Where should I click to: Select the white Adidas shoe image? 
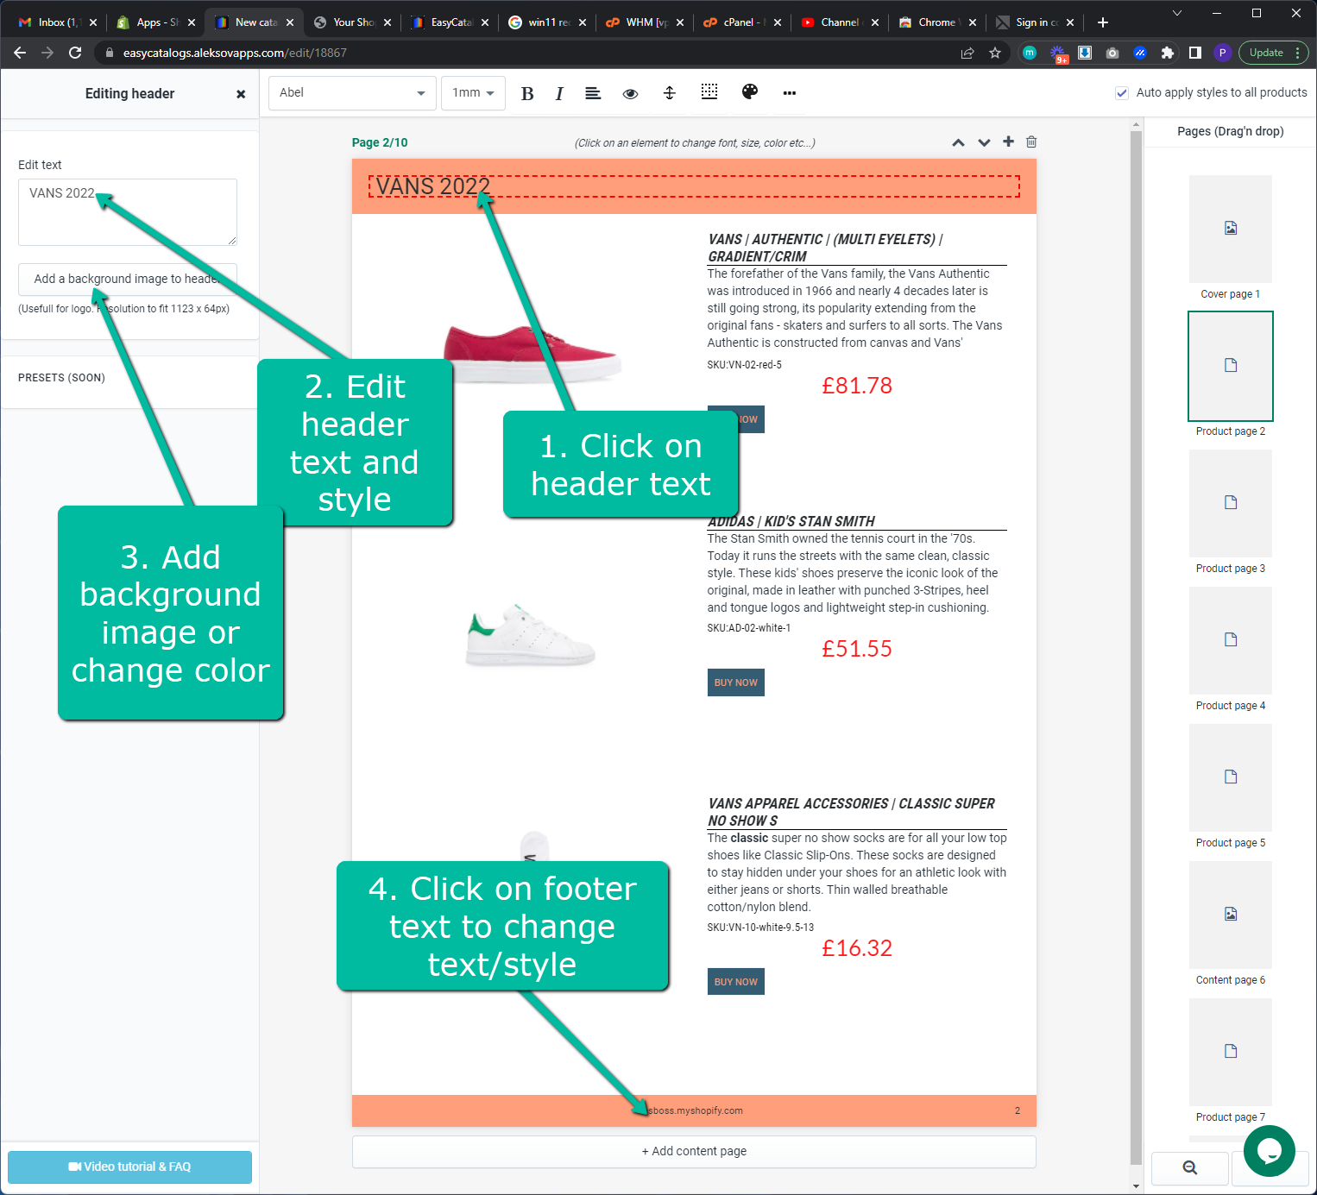pos(530,636)
